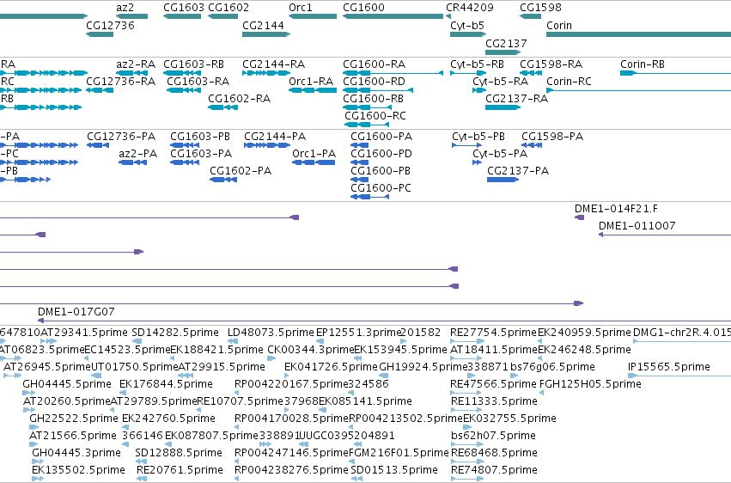Select the CG2144-PA protein label
The height and width of the screenshot is (483, 731).
[275, 136]
